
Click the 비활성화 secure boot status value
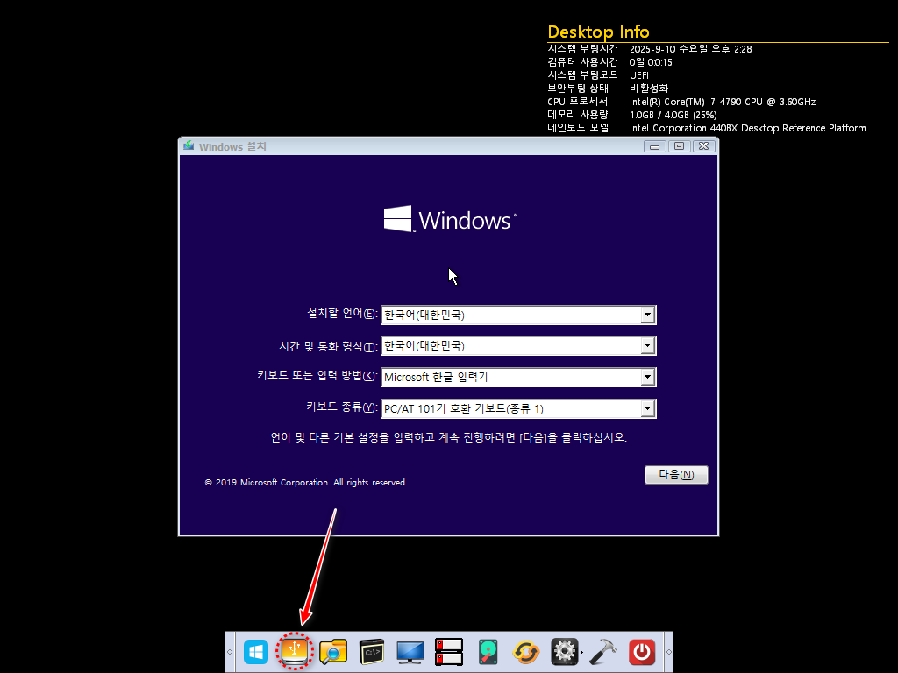click(649, 89)
